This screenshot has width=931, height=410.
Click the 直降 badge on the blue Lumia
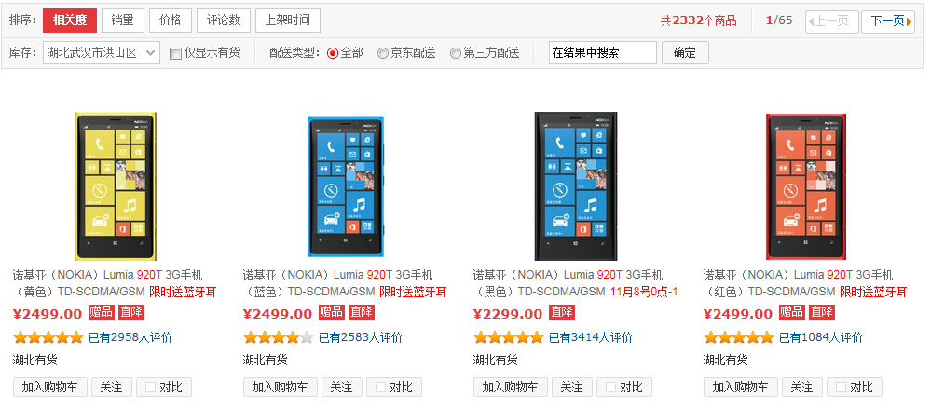click(361, 312)
